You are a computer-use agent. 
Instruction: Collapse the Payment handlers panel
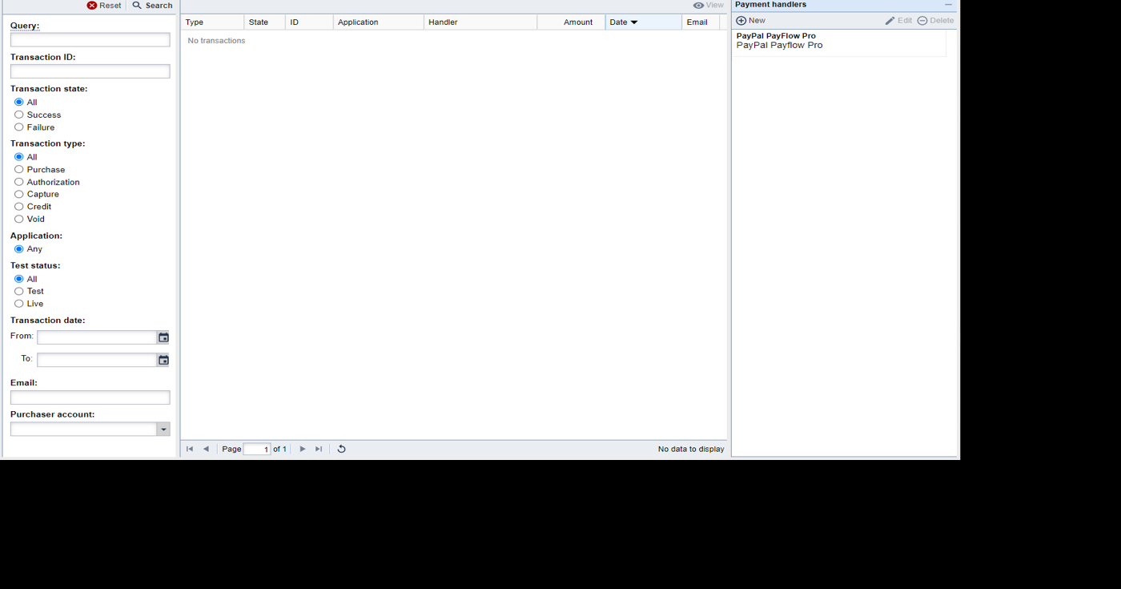point(948,5)
